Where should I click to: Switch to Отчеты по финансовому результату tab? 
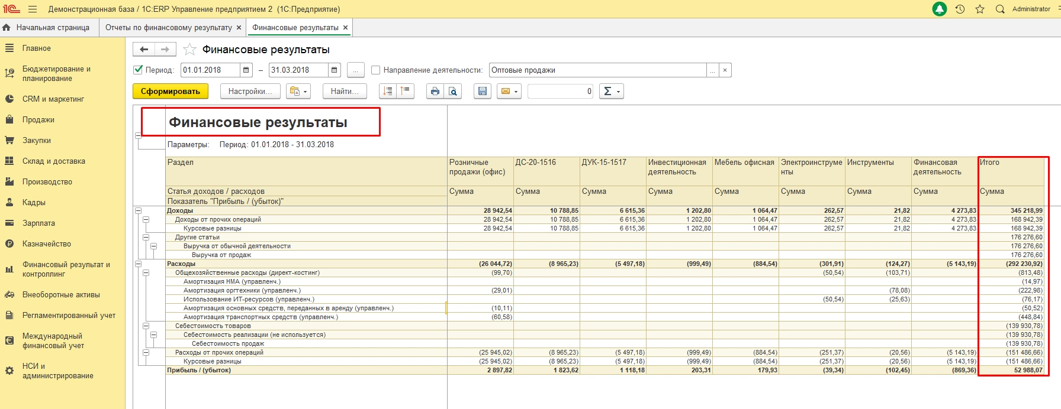169,28
